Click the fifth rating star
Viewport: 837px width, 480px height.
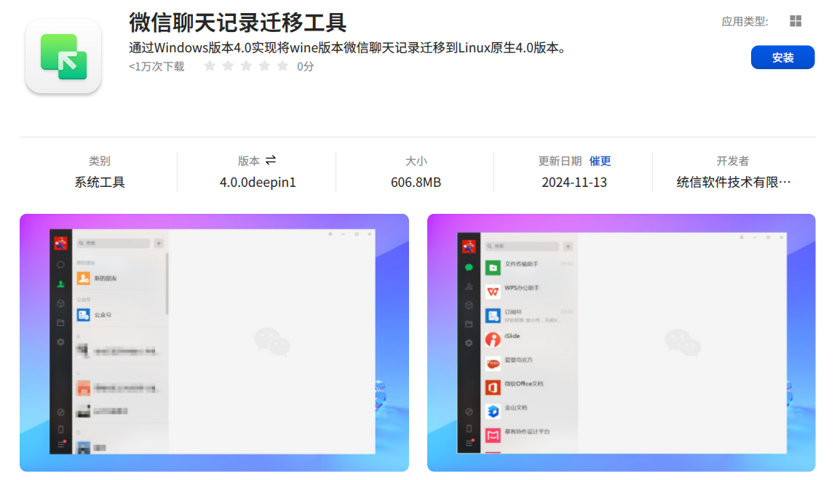tap(282, 66)
